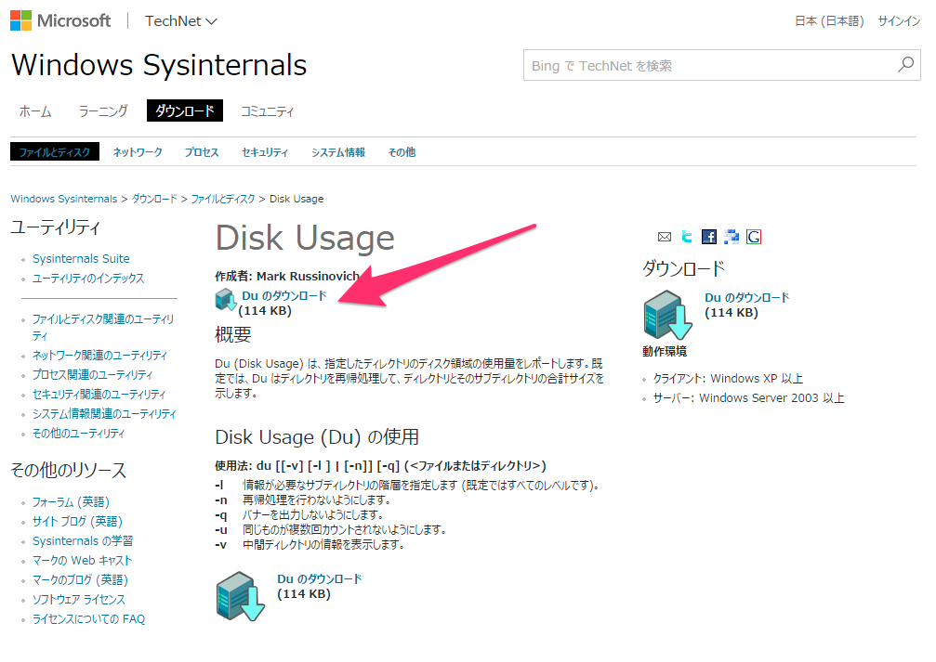Open the システム情報 sub-tab
This screenshot has height=662, width=936.
point(337,152)
